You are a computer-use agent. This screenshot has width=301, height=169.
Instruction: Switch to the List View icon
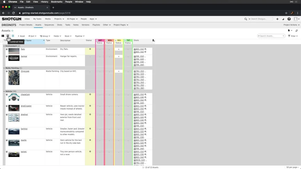(x=13, y=36)
